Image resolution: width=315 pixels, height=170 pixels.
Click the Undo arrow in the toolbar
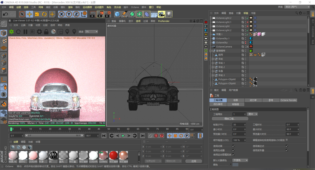pos(5,14)
